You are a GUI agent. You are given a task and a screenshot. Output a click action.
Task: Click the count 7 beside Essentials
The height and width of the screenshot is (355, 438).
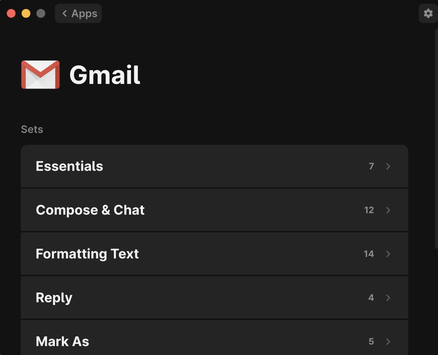tap(371, 166)
